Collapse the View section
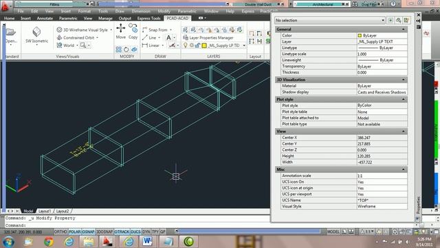 point(404,132)
